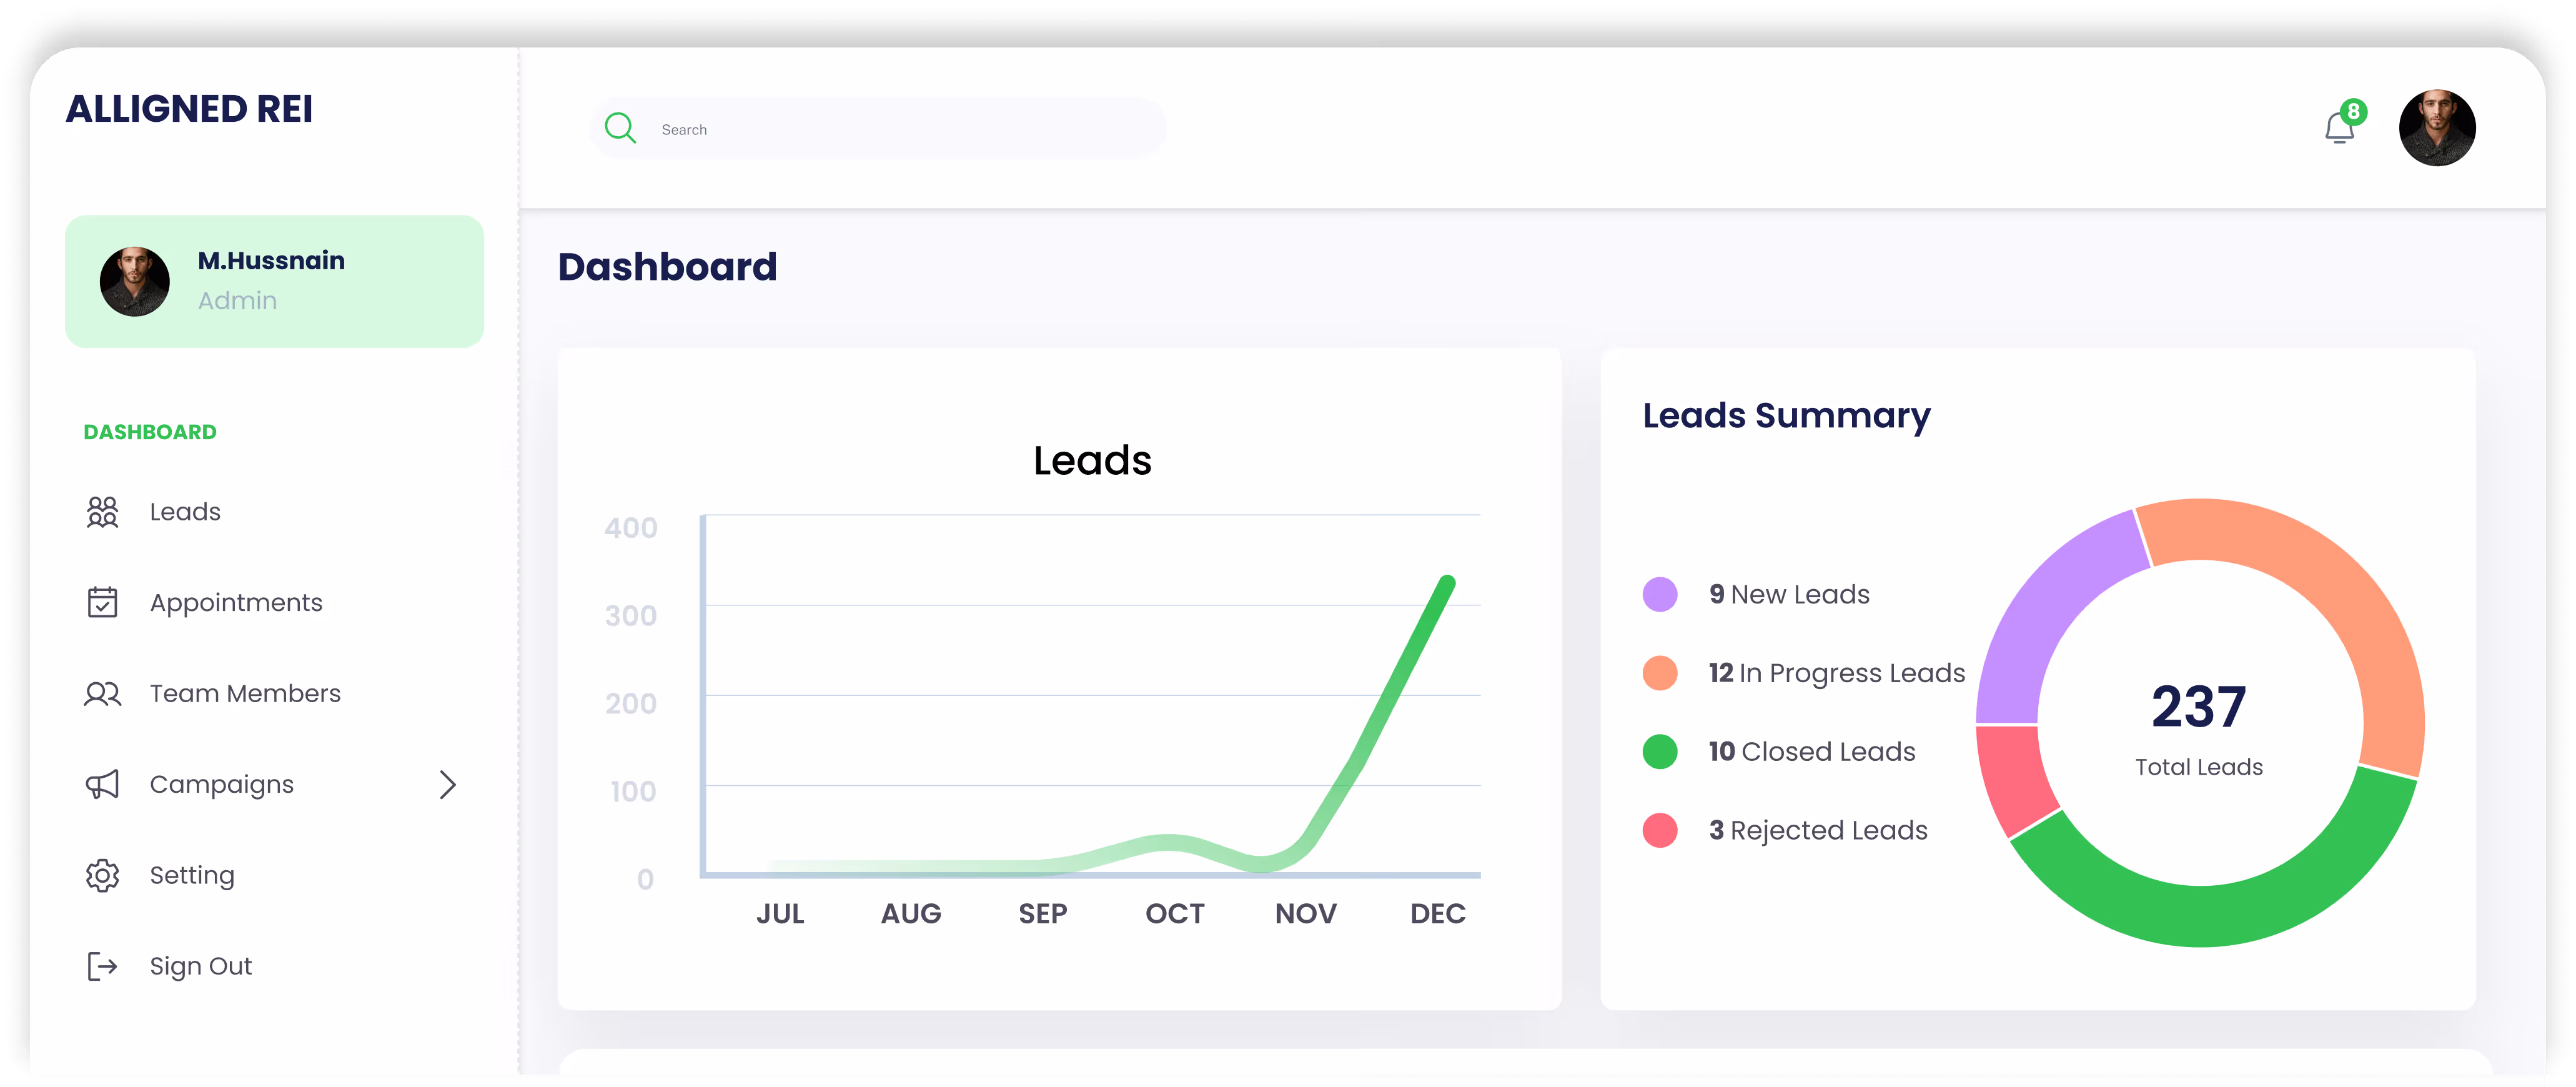The image size is (2576, 1087).
Task: Select the DASHBOARD menu heading
Action: coord(150,432)
